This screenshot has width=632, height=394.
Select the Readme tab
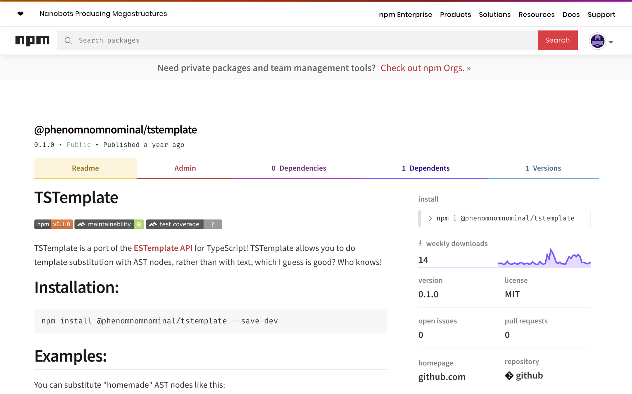click(x=85, y=168)
